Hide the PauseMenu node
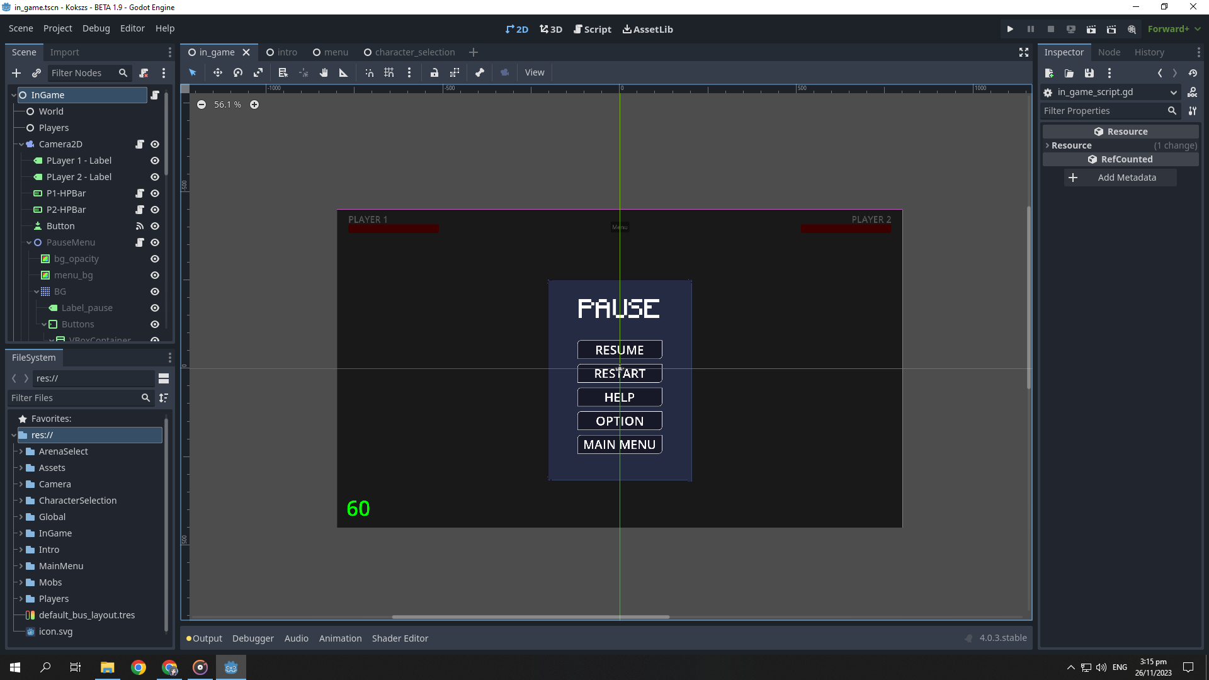The image size is (1209, 680). click(155, 242)
